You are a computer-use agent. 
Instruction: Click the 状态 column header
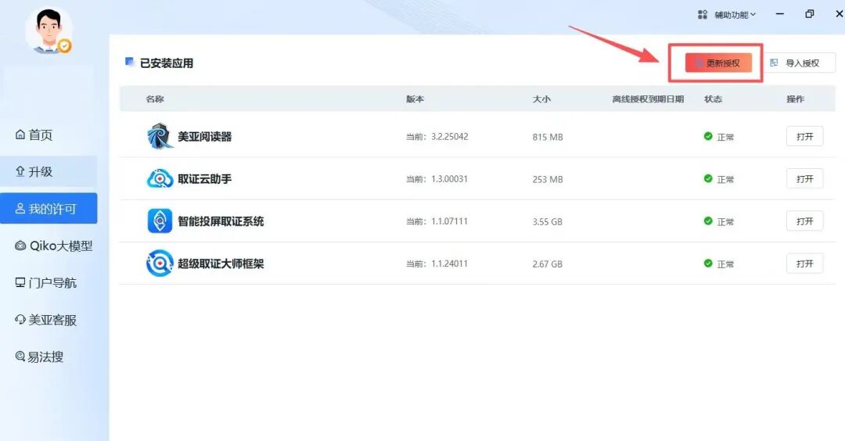(x=713, y=99)
